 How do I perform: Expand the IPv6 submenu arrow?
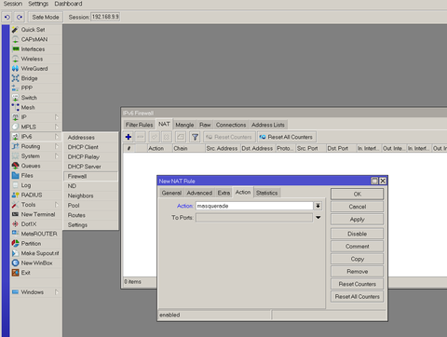(x=57, y=137)
